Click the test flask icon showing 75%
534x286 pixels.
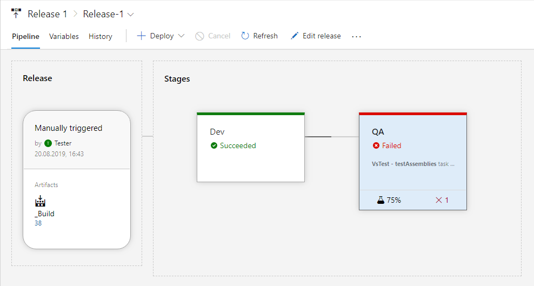pyautogui.click(x=381, y=200)
